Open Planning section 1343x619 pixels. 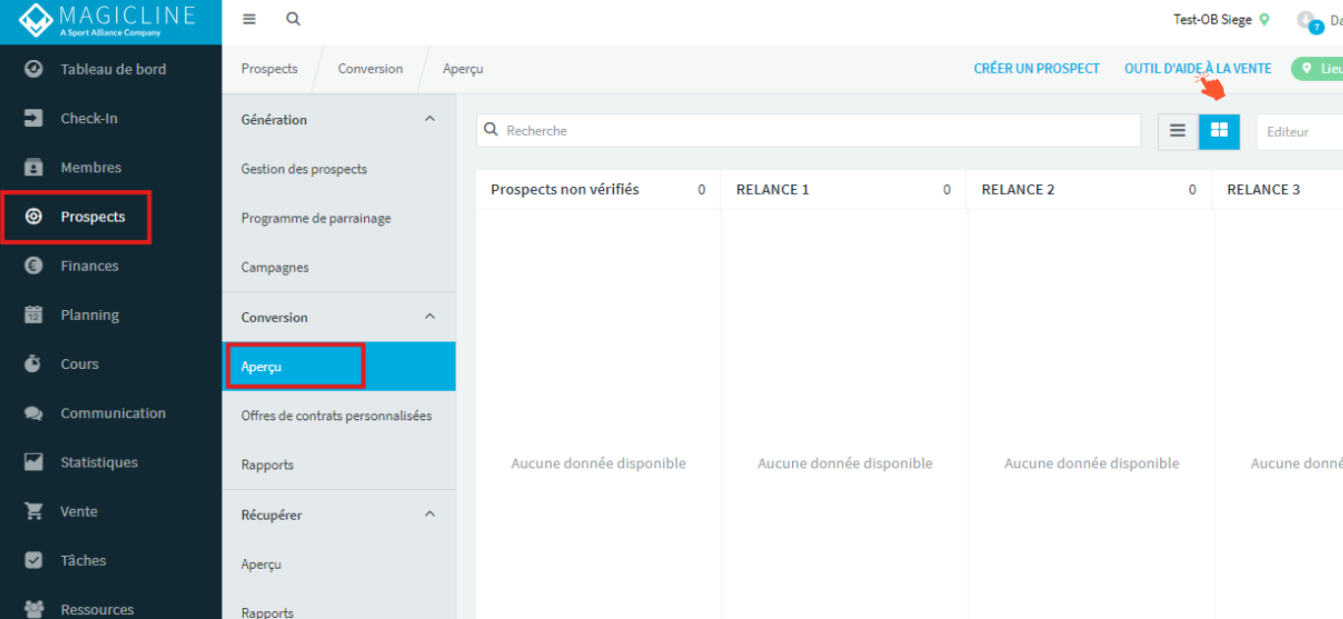pyautogui.click(x=90, y=315)
